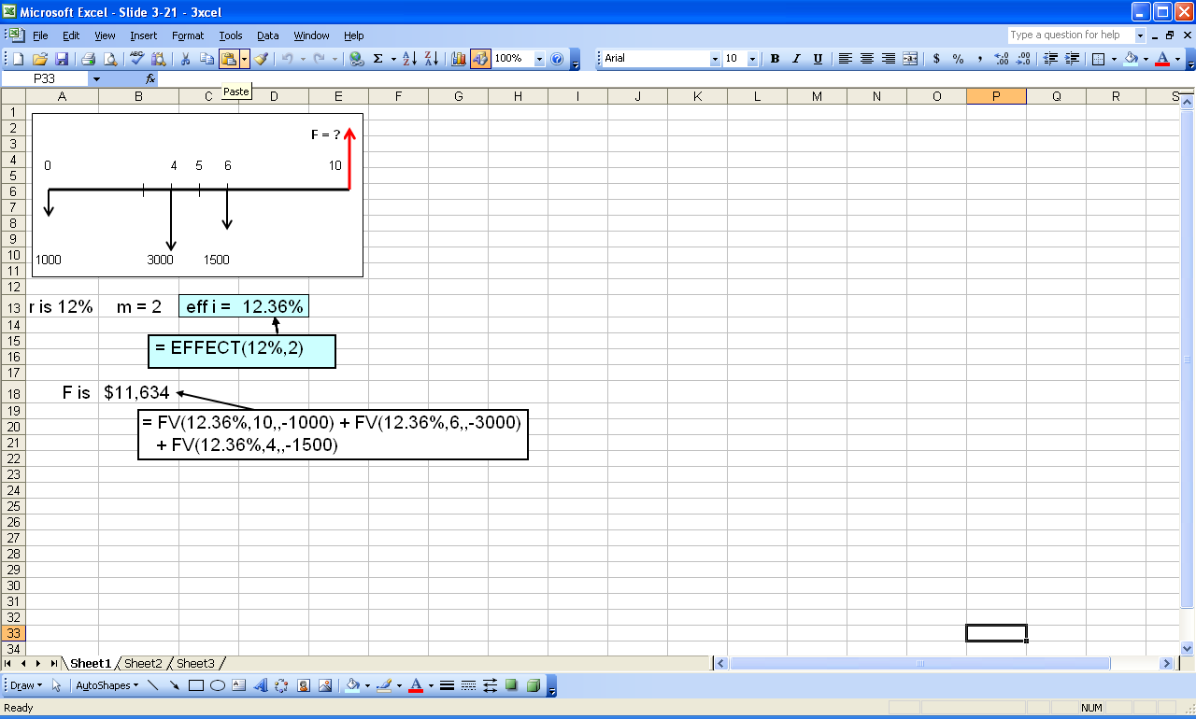1196x719 pixels.
Task: Sort ascending with the A-Z icon
Action: tap(408, 58)
